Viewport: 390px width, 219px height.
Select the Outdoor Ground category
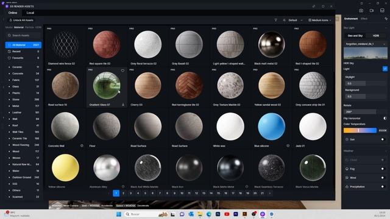pyautogui.click(x=23, y=177)
